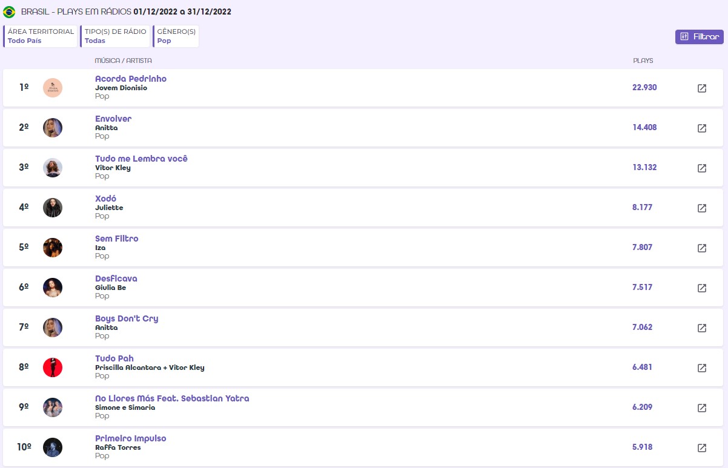Click plays value 6.209

[x=642, y=407]
